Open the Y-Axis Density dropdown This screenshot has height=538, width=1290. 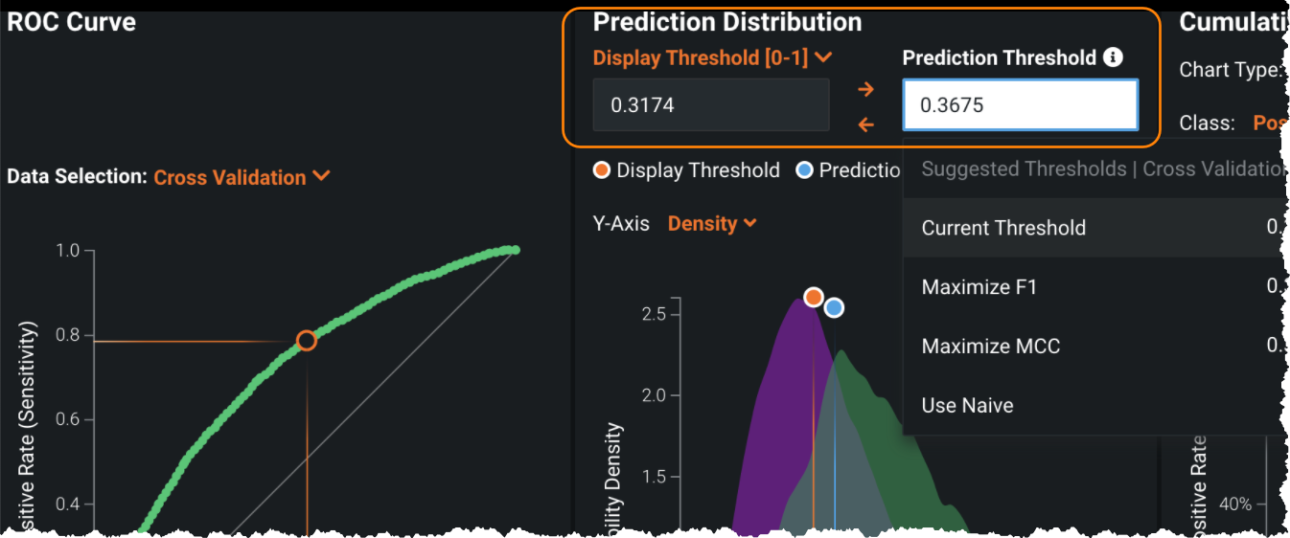click(x=712, y=223)
